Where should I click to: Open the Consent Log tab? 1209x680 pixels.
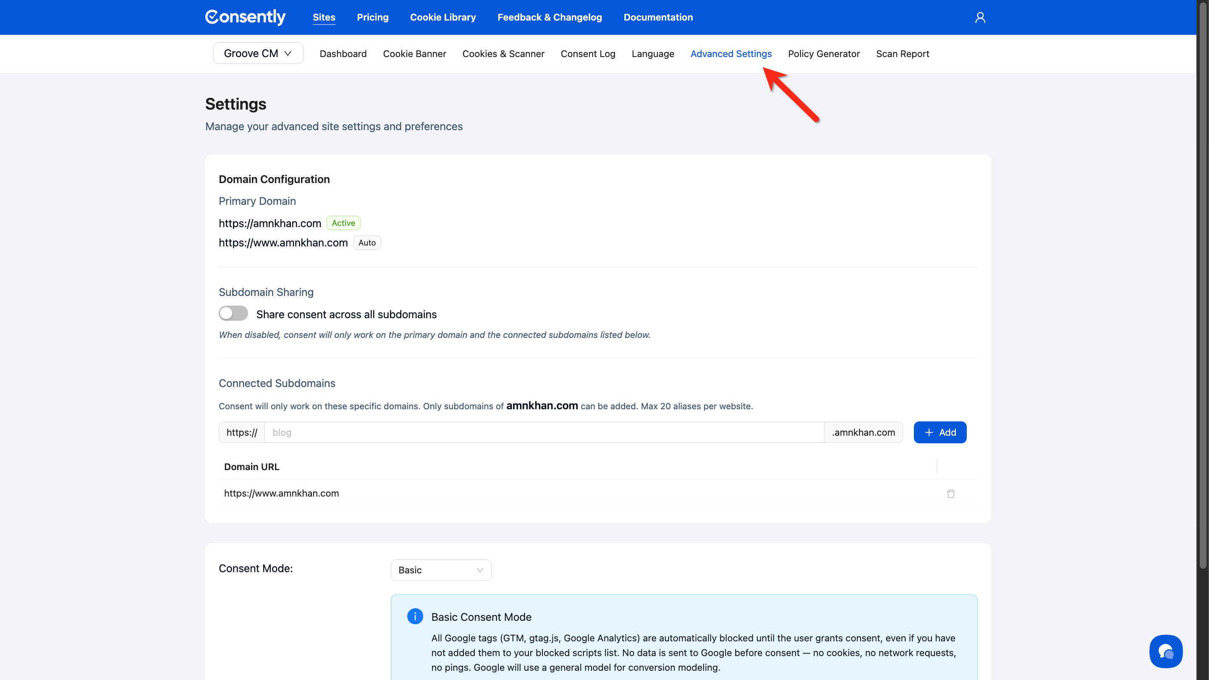pos(588,54)
